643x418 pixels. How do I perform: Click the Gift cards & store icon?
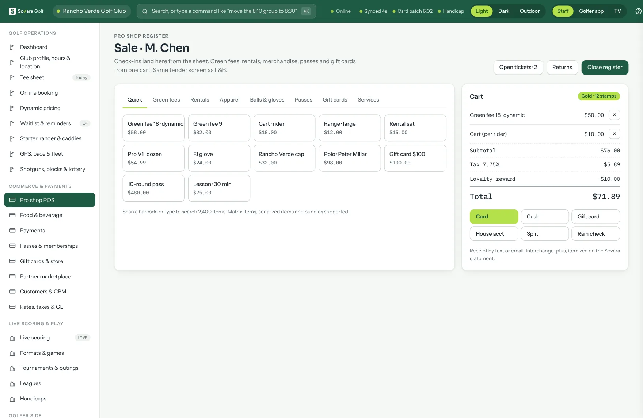[x=12, y=261]
